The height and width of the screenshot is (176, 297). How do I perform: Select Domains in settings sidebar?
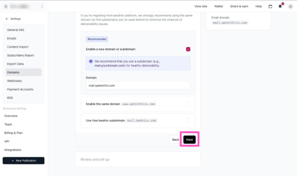pos(24,72)
